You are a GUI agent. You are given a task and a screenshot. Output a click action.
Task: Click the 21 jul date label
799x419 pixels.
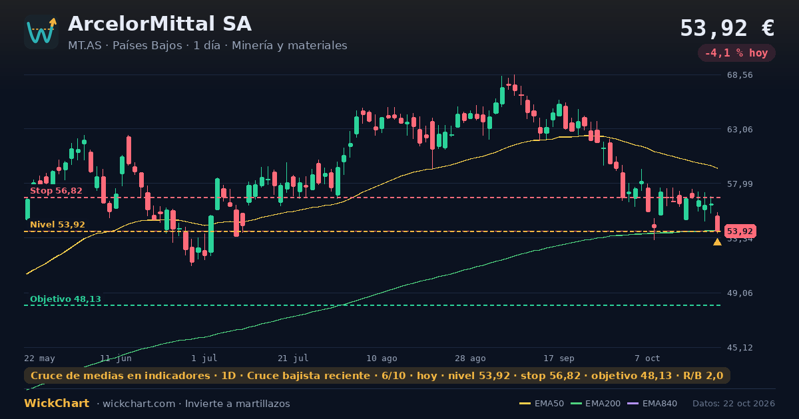pos(293,358)
